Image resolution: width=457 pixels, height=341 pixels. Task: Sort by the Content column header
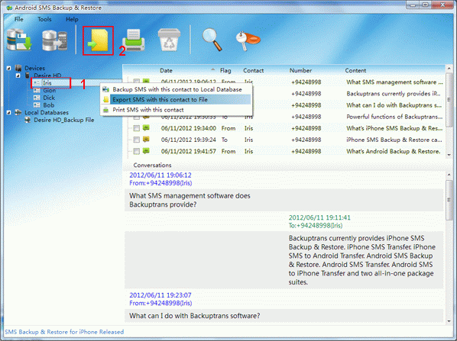pos(355,70)
